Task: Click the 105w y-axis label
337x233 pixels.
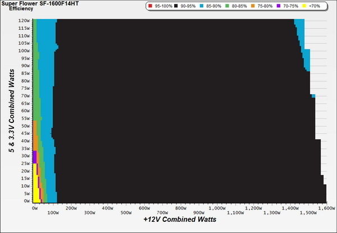Action: pyautogui.click(x=24, y=43)
